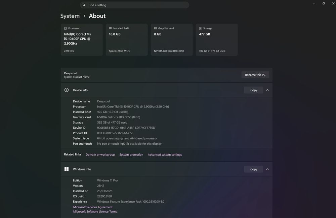Collapse the Windows info section
Viewport: 336px width, 218px height.
click(x=267, y=169)
